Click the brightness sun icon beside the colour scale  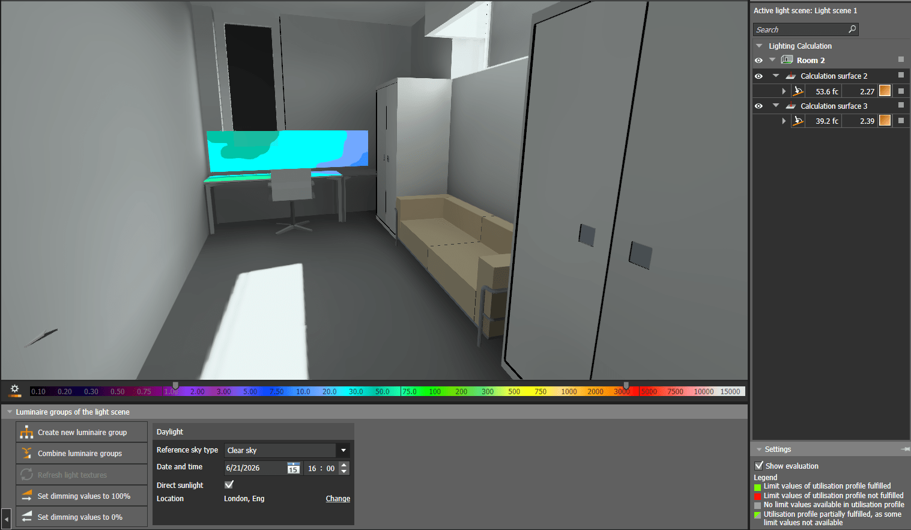tap(15, 390)
